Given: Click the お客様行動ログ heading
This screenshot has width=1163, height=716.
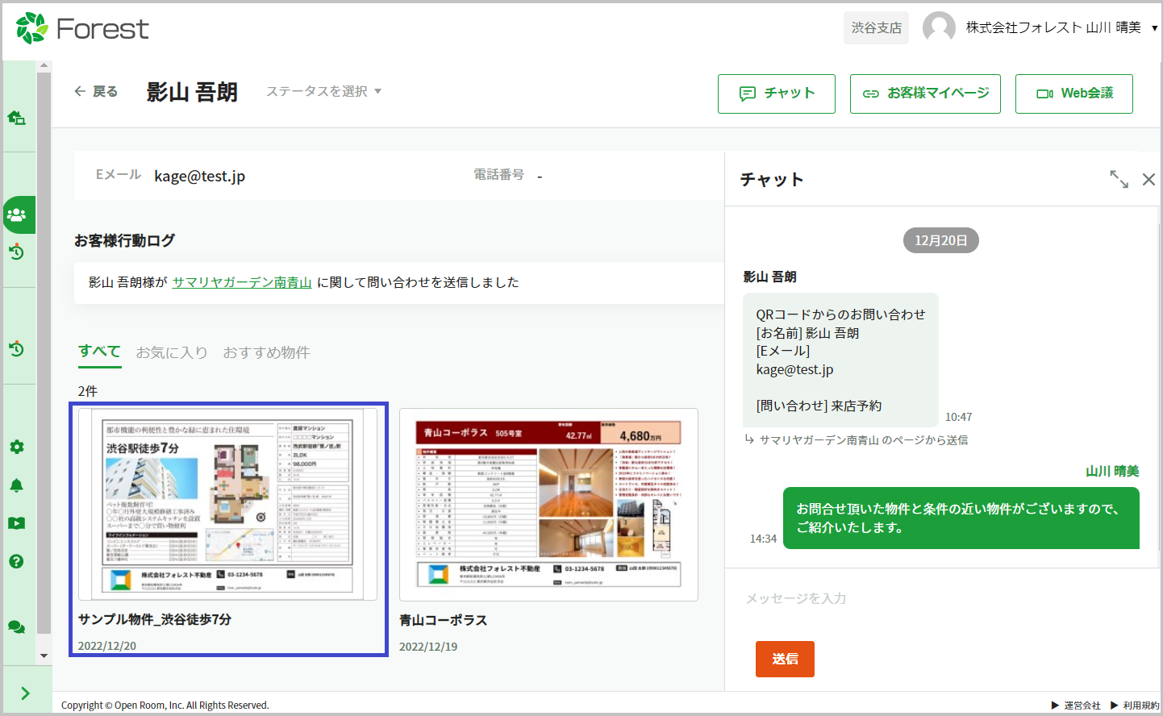Looking at the screenshot, I should (x=124, y=240).
